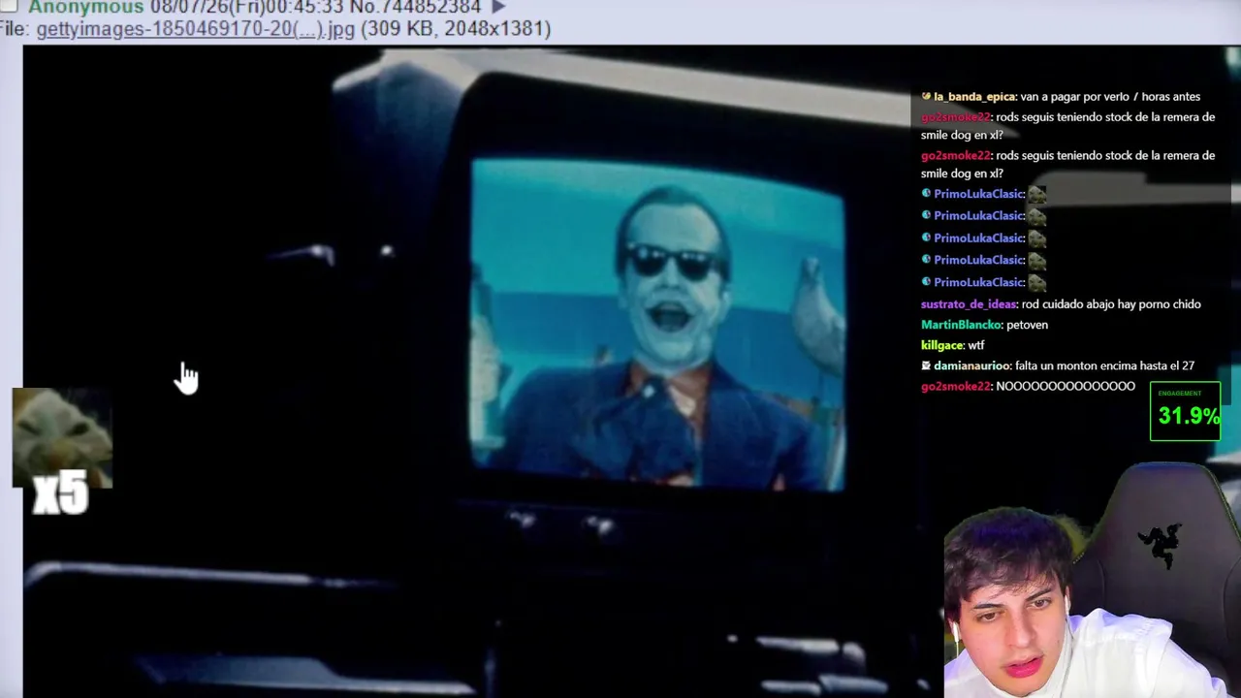
Task: Open the post menu arrow after No.744852384
Action: click(498, 7)
